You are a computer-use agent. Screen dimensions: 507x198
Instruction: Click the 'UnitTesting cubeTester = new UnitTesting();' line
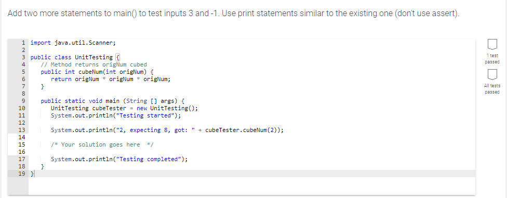[x=124, y=108]
